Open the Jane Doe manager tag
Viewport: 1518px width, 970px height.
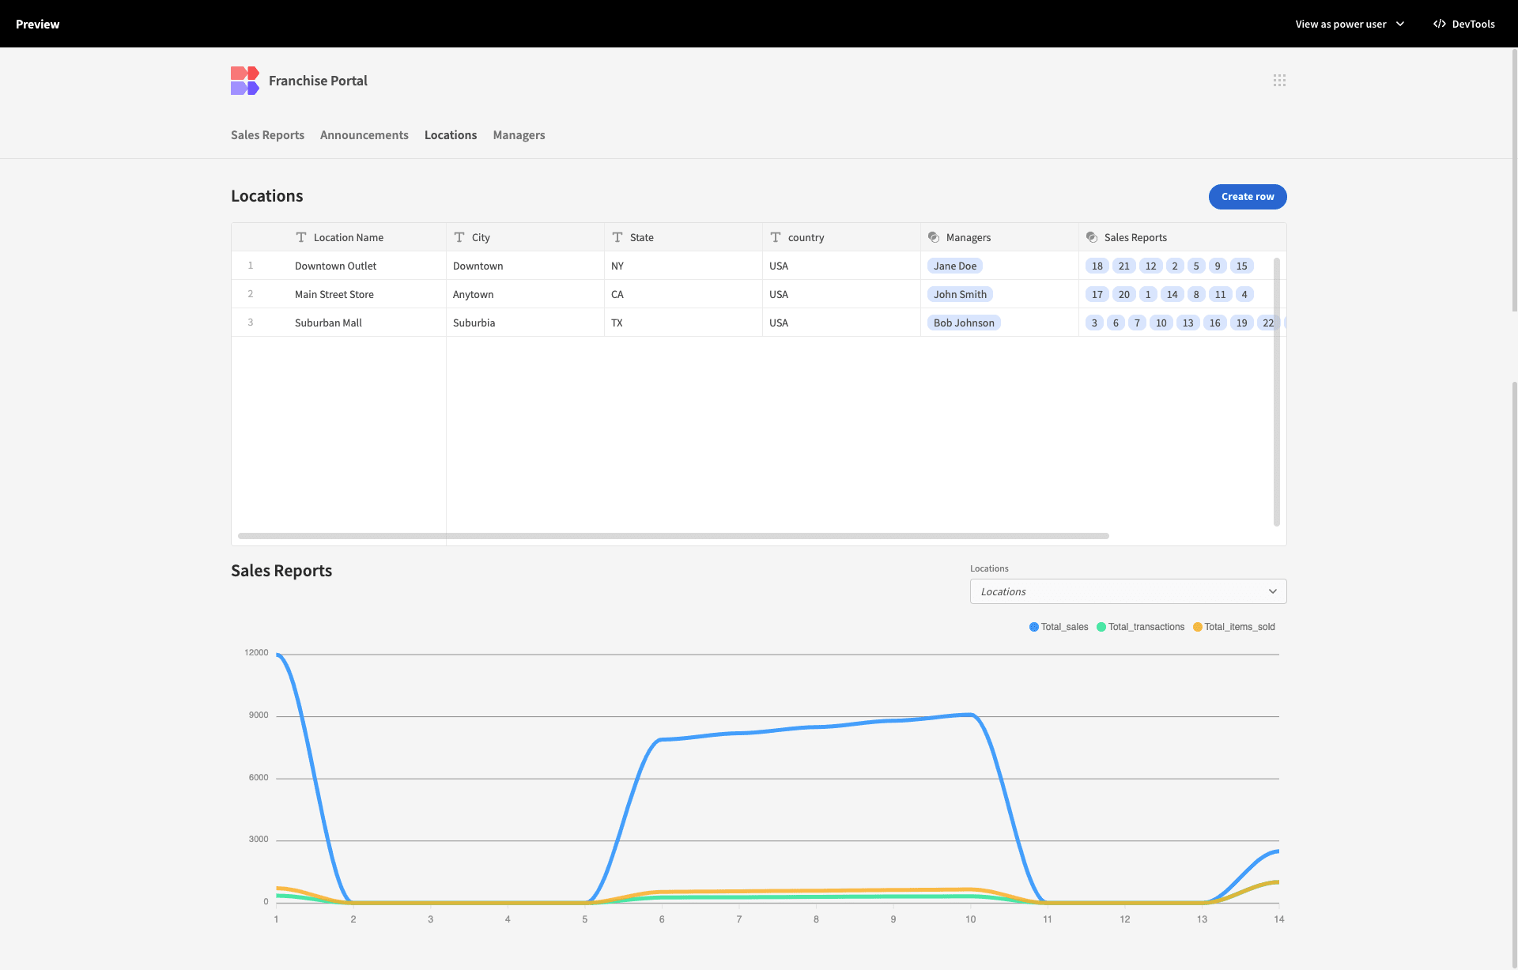pos(955,266)
